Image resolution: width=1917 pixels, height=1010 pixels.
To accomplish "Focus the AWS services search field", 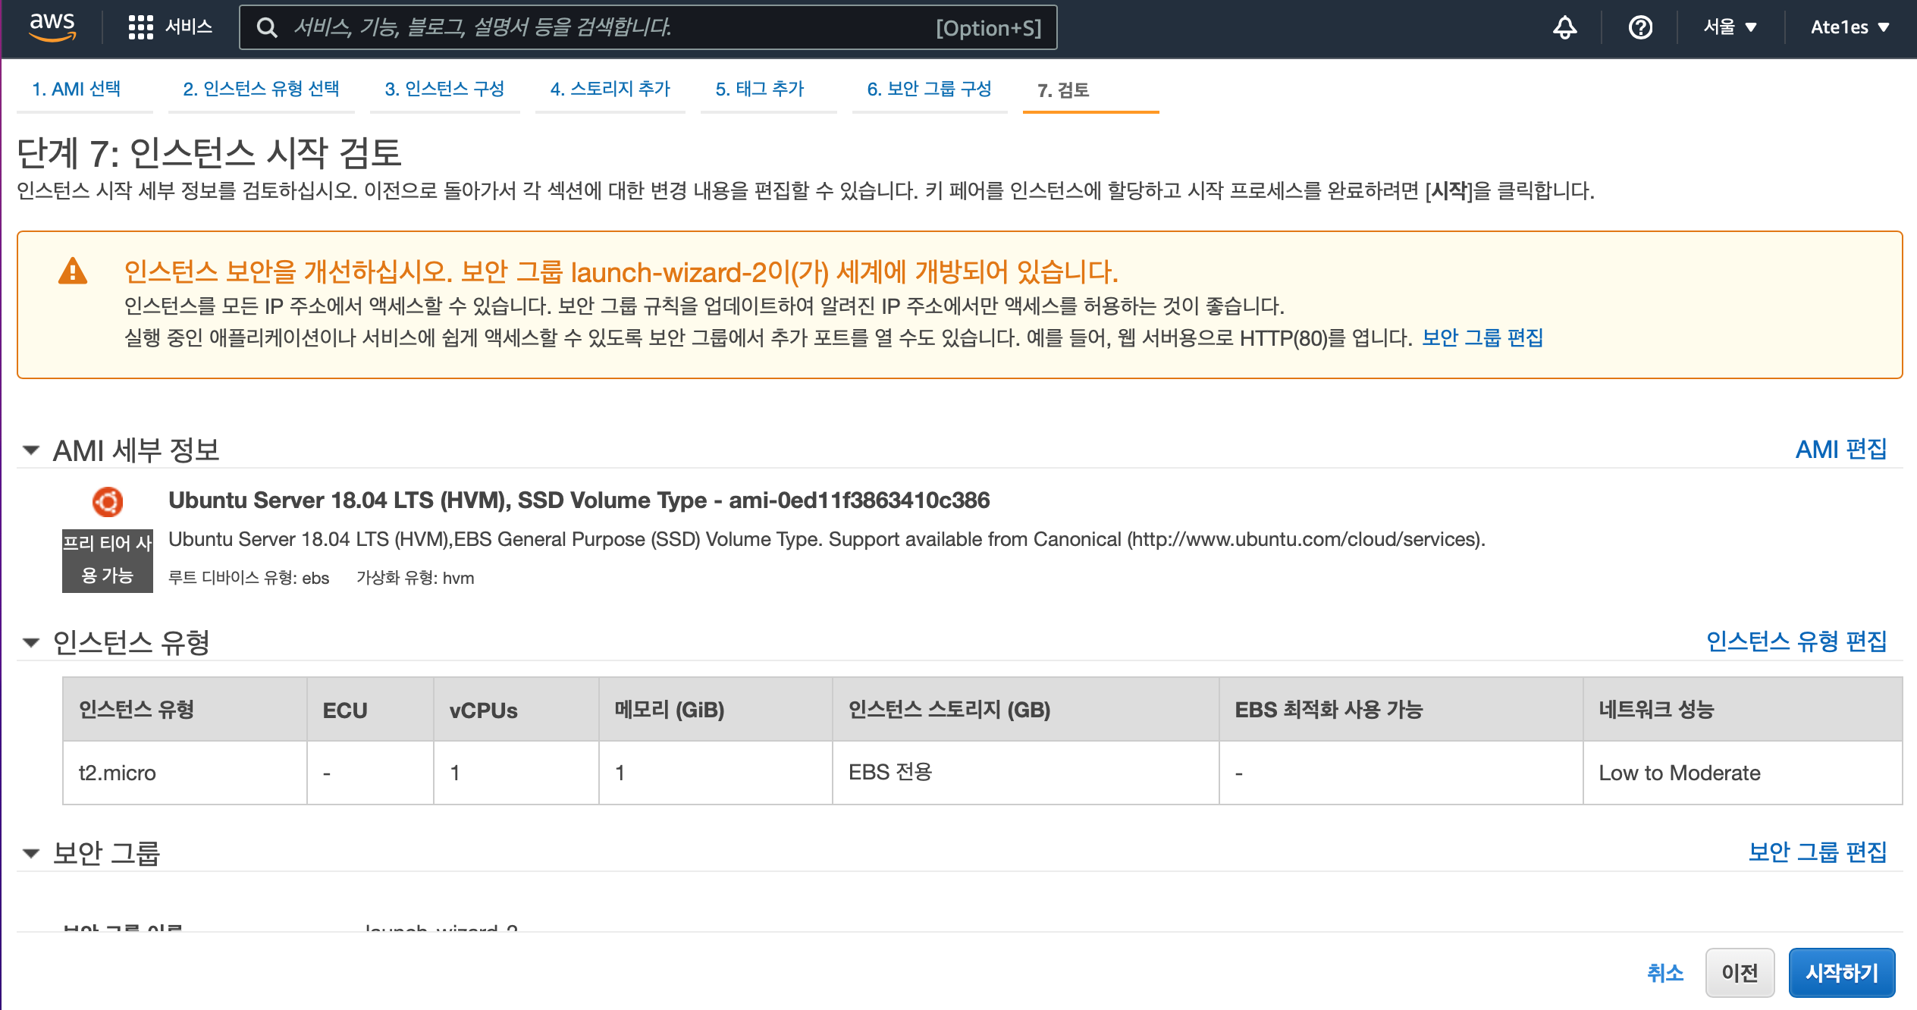I will pos(607,28).
